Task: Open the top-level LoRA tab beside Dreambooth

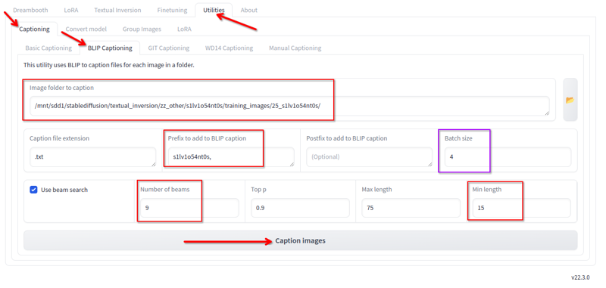Action: (71, 10)
